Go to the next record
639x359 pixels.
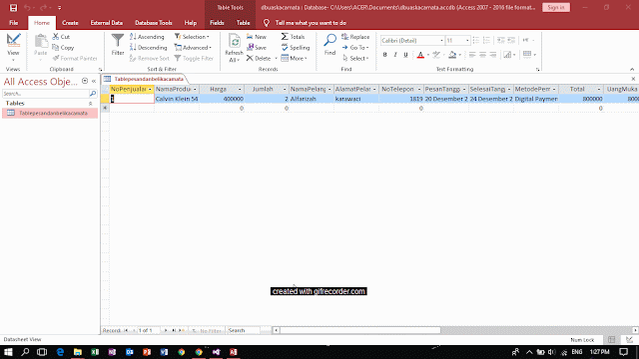[166, 330]
